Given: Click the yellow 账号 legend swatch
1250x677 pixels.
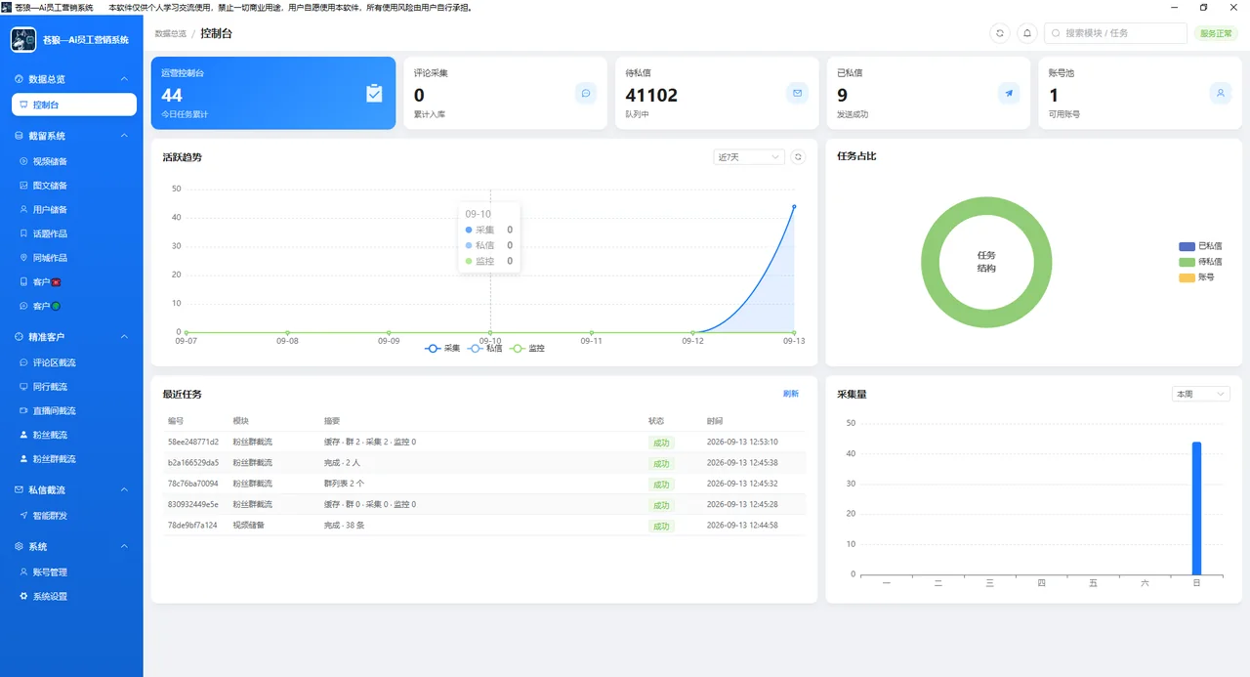Looking at the screenshot, I should tap(1187, 277).
